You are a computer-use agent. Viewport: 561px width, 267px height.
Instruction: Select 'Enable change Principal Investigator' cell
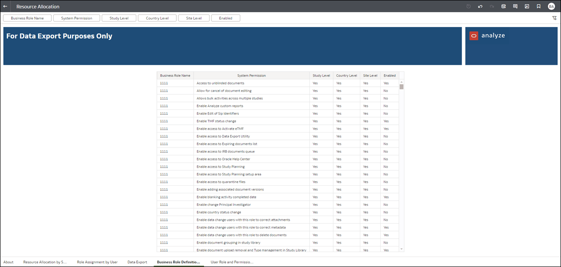click(252, 204)
